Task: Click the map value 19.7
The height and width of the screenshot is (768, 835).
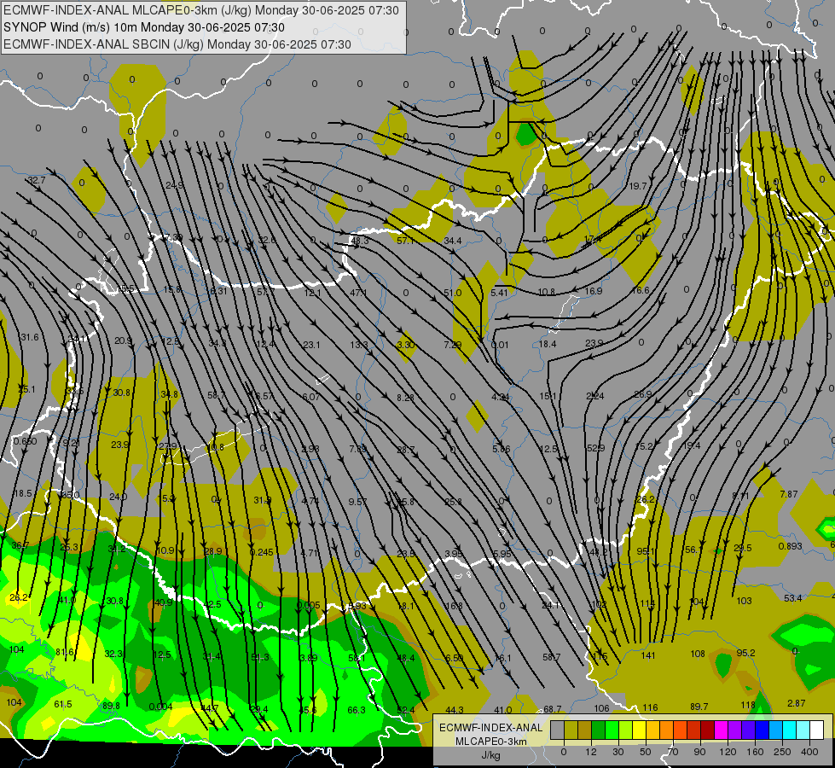Action: pyautogui.click(x=637, y=186)
